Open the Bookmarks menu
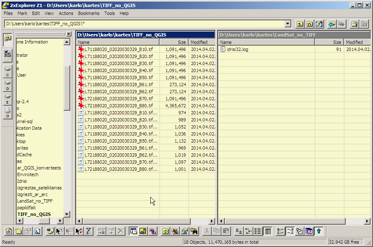 tap(89, 13)
